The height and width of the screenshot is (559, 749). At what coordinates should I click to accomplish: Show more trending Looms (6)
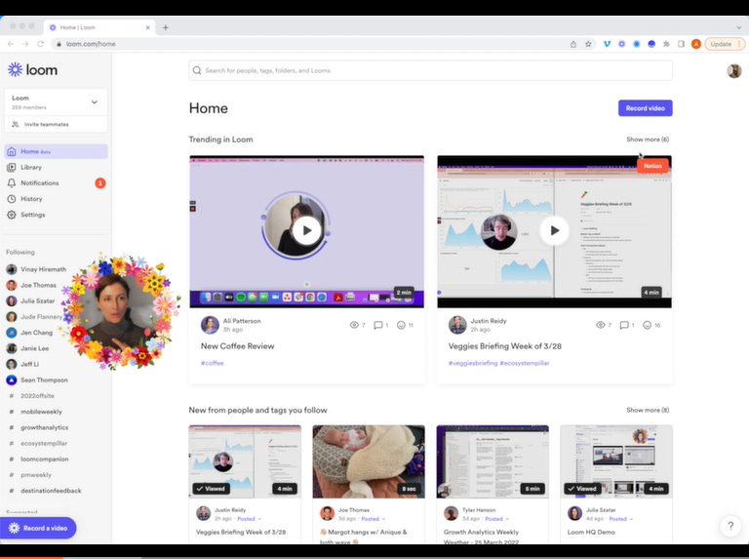(x=648, y=140)
